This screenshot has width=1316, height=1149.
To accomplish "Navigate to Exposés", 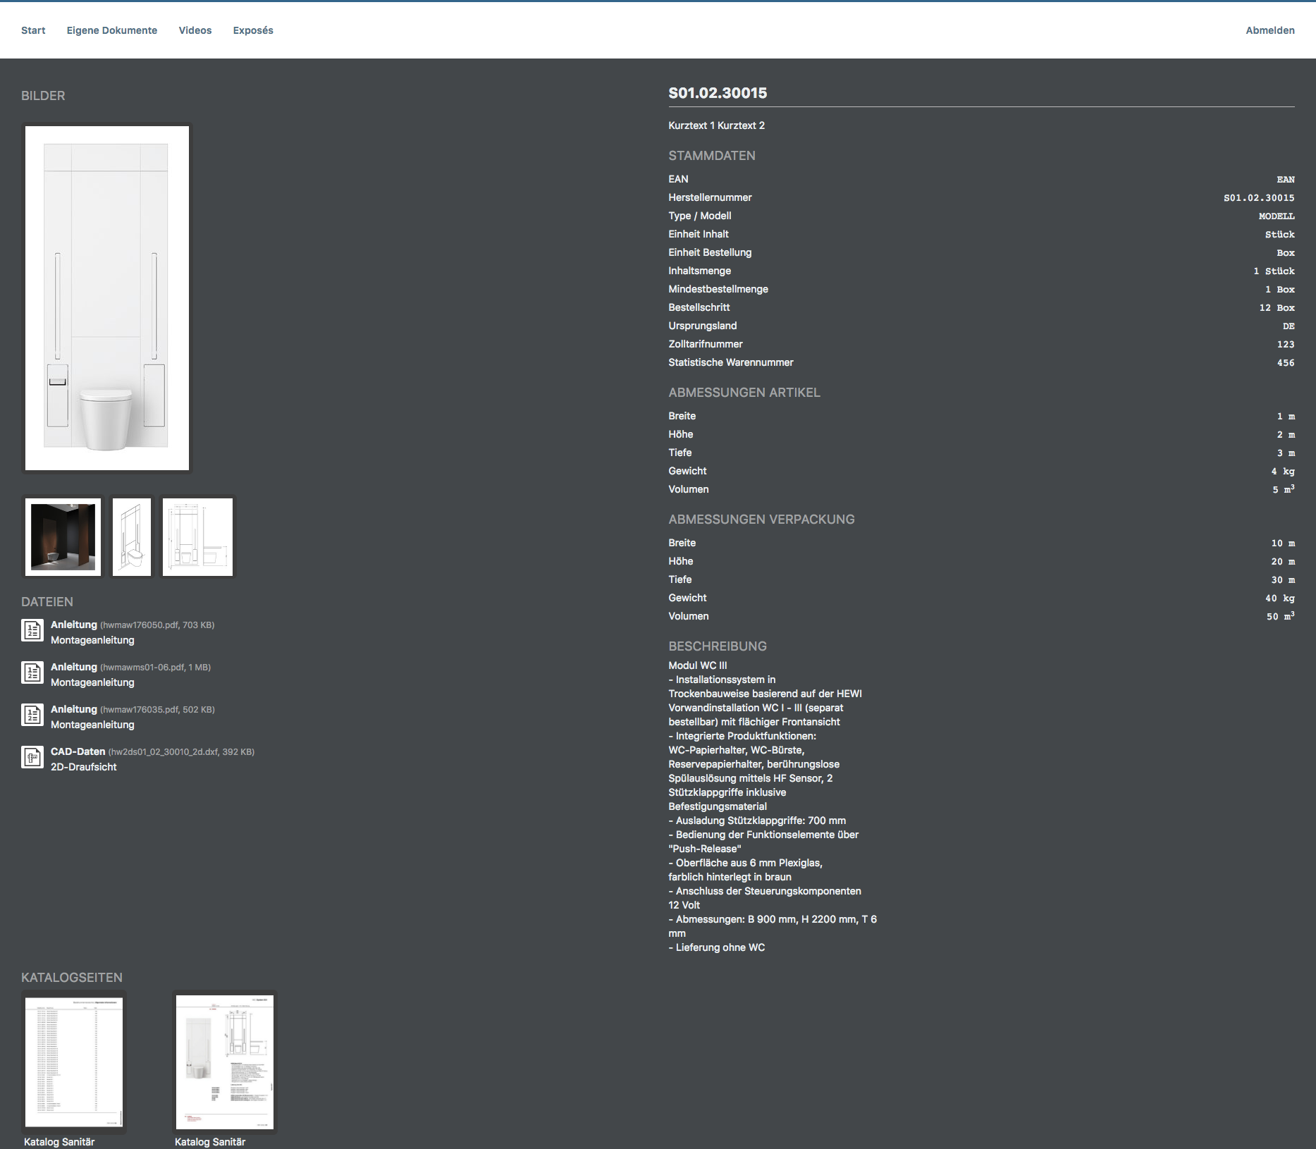I will pyautogui.click(x=253, y=30).
